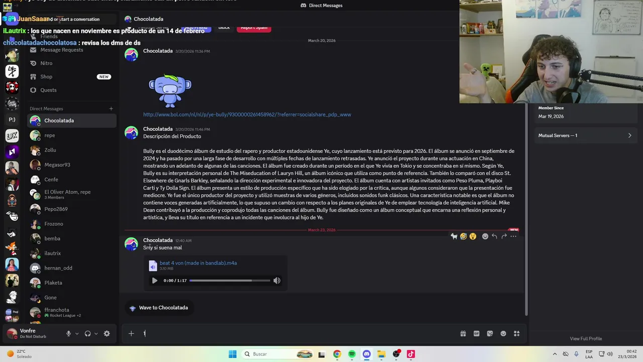Screen dimensions: 643x362
Task: Show hidden system tray icons
Action: pyautogui.click(x=555, y=354)
